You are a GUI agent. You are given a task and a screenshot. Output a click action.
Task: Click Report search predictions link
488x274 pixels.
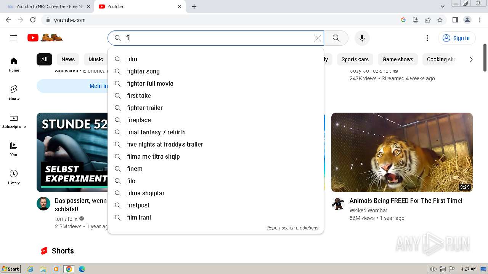tap(292, 228)
